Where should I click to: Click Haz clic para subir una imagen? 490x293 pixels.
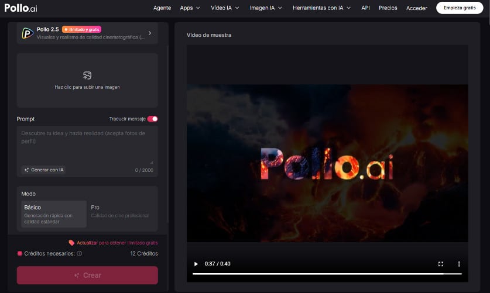(x=87, y=87)
